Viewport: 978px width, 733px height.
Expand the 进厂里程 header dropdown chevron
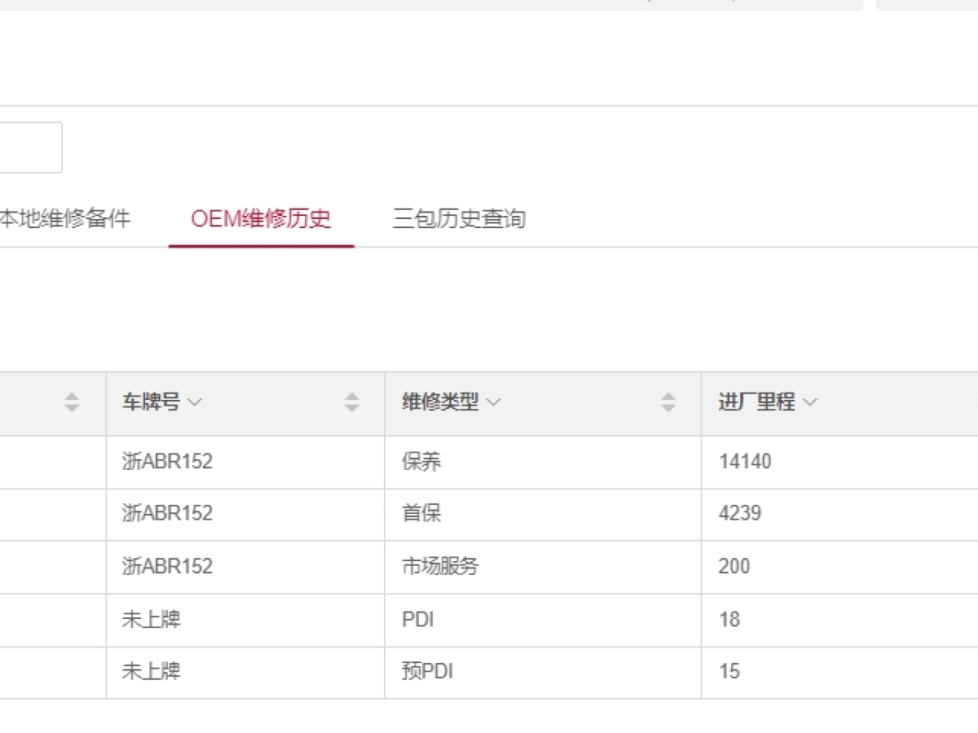click(x=809, y=402)
